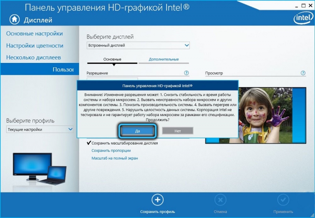Screen dimensions: 315x218
Task: Open help for Разрешение section
Action: (x=186, y=73)
